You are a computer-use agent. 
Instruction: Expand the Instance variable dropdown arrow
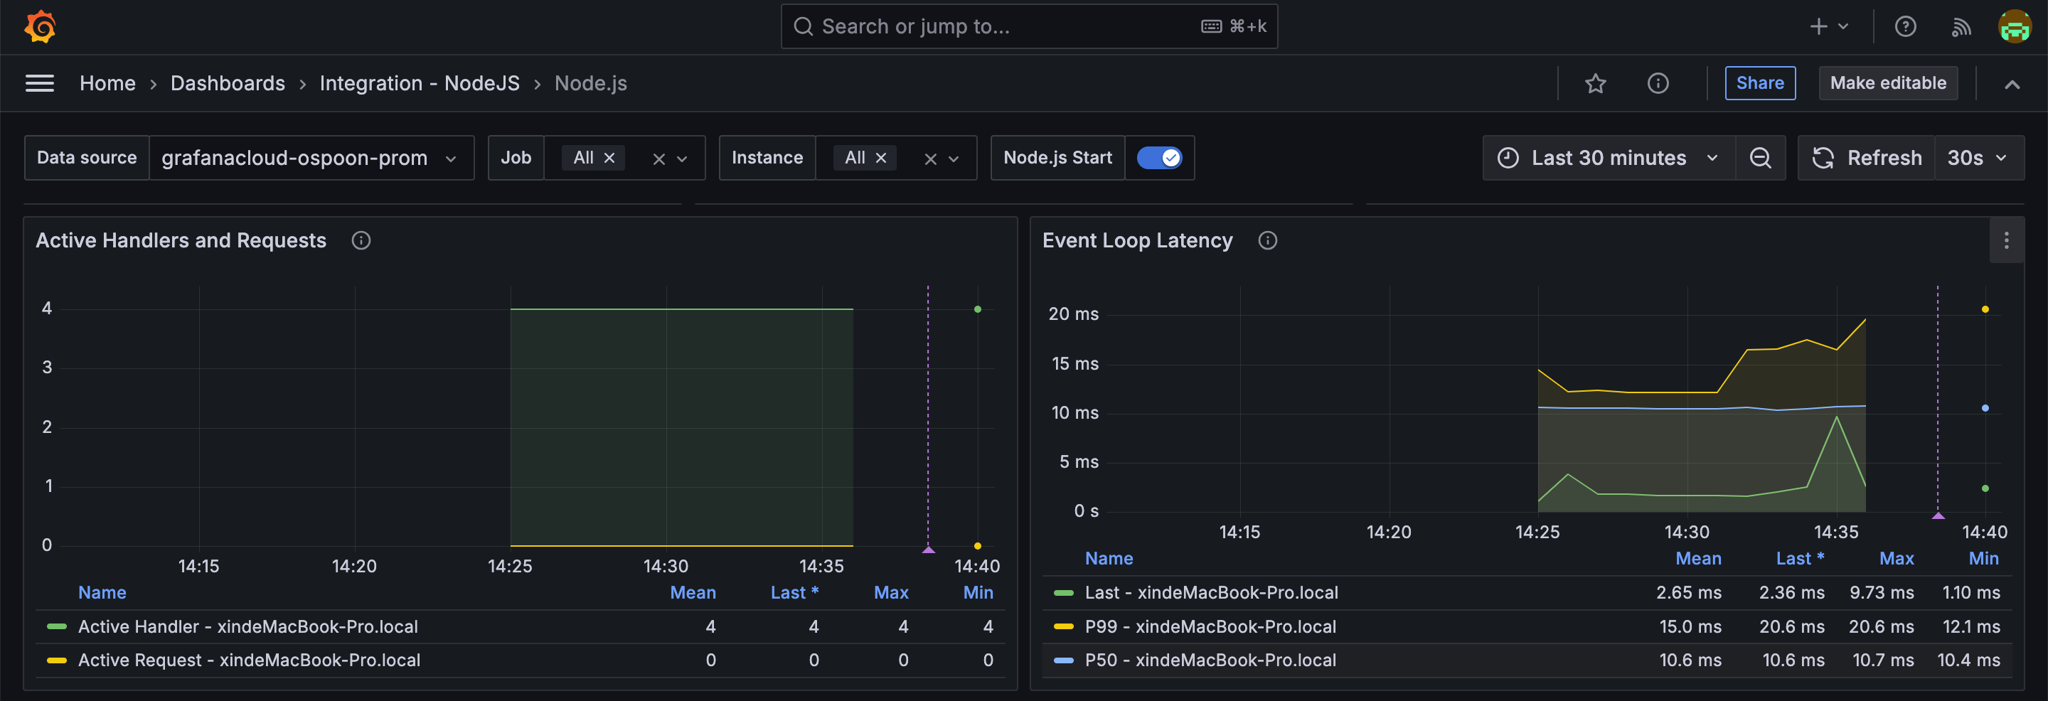953,158
